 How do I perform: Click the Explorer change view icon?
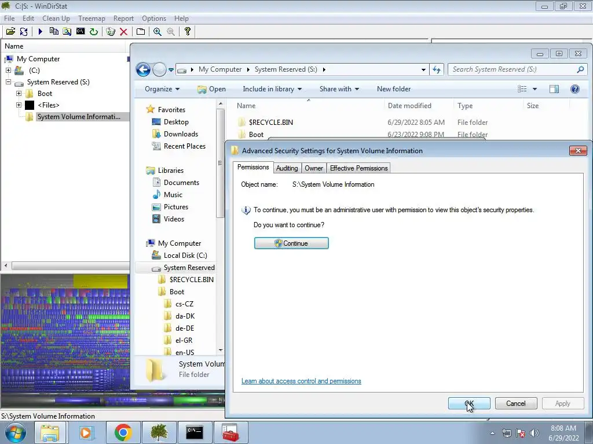point(522,89)
